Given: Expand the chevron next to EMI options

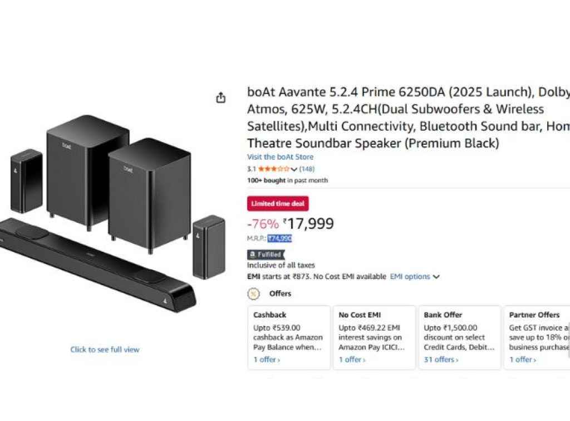Looking at the screenshot, I should (x=436, y=277).
